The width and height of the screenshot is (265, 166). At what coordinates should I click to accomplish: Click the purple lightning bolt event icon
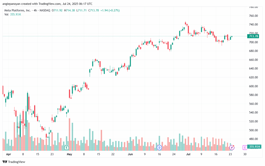pos(232,147)
